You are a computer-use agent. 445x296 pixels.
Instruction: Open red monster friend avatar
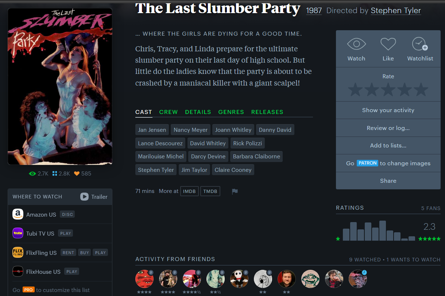pos(144,279)
